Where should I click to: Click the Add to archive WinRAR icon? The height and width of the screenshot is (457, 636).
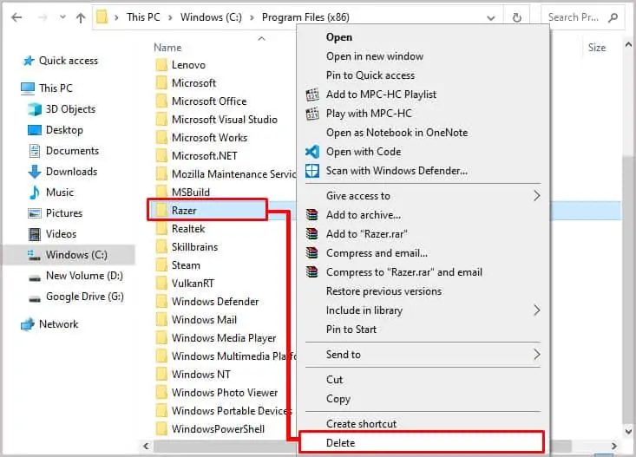tap(311, 215)
